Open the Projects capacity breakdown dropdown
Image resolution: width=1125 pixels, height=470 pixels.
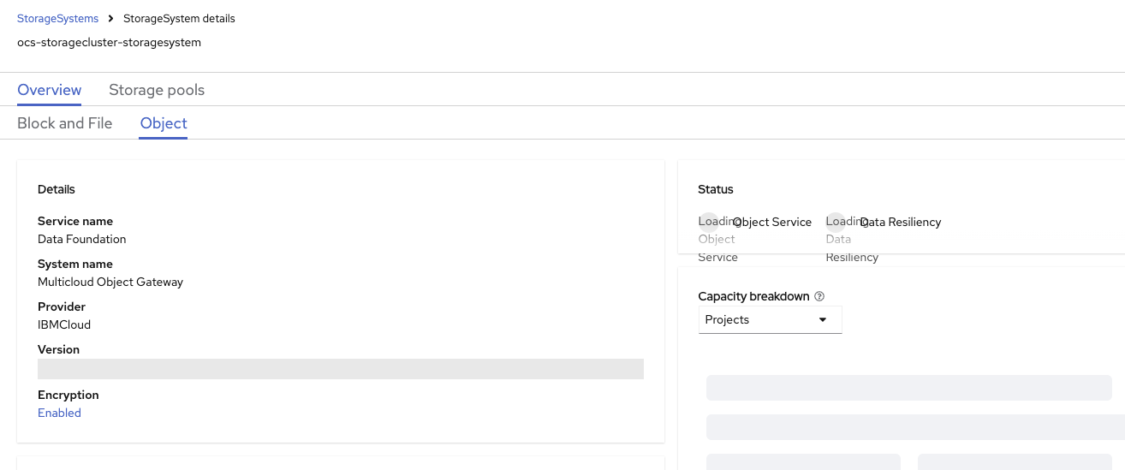770,319
